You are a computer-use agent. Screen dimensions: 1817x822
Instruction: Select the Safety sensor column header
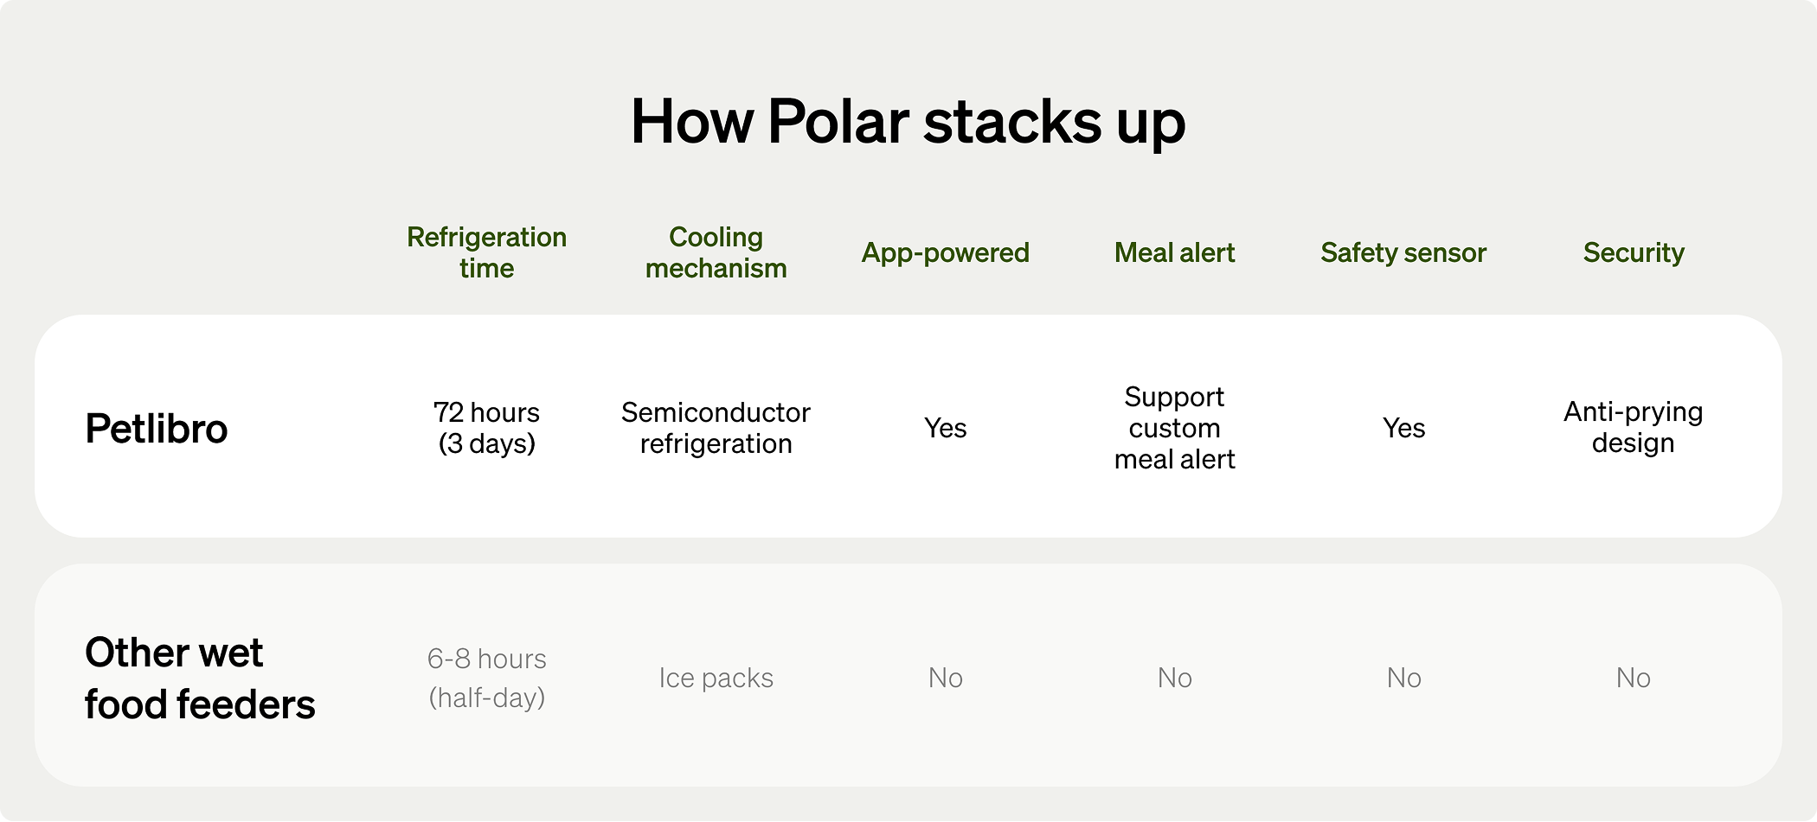(1403, 252)
